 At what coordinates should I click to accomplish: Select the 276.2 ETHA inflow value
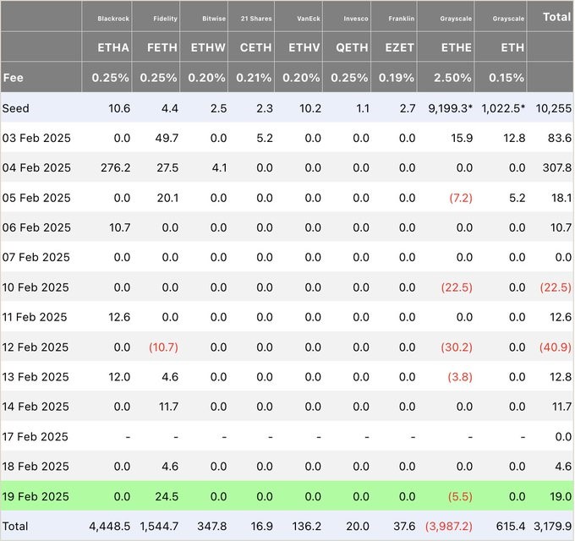[116, 168]
